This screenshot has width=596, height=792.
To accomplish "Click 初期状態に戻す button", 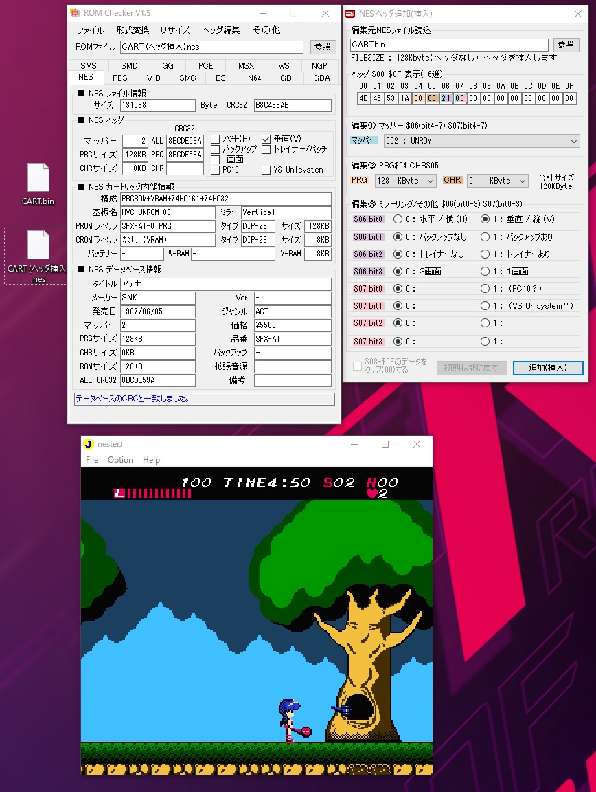I will (471, 368).
